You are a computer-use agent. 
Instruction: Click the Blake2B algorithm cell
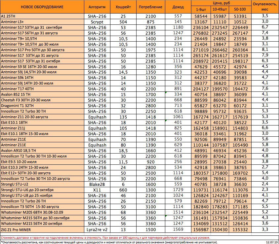click(x=97, y=184)
